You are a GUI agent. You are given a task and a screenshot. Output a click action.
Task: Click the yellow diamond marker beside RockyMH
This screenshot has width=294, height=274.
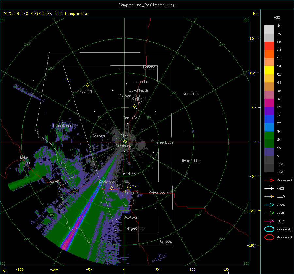pos(87,85)
